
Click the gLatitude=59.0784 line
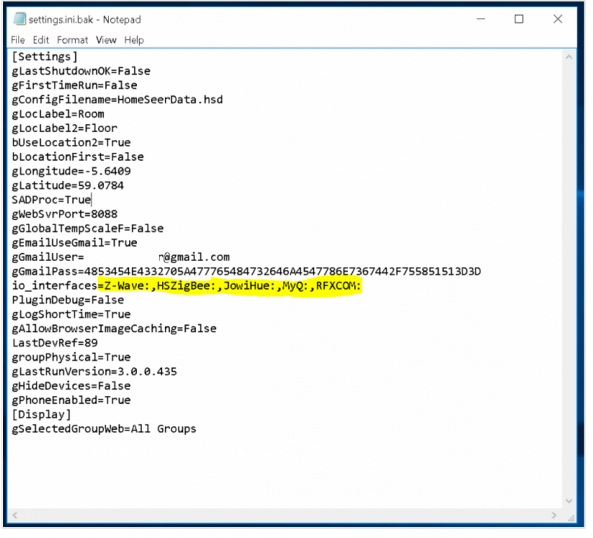[67, 186]
